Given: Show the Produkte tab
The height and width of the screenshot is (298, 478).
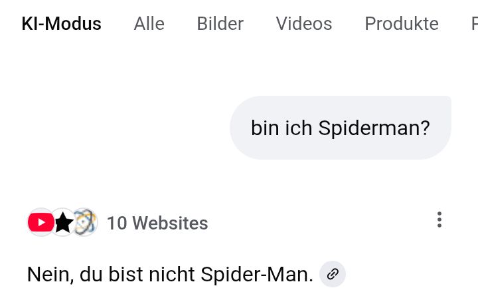Looking at the screenshot, I should tap(401, 24).
